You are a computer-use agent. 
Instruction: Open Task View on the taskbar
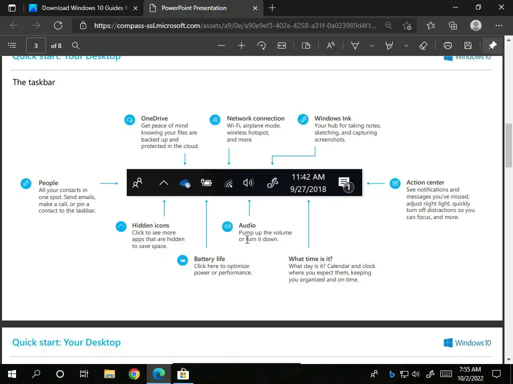coord(84,373)
